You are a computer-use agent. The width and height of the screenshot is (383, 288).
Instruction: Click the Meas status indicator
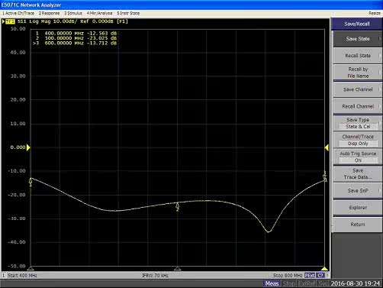(272, 283)
